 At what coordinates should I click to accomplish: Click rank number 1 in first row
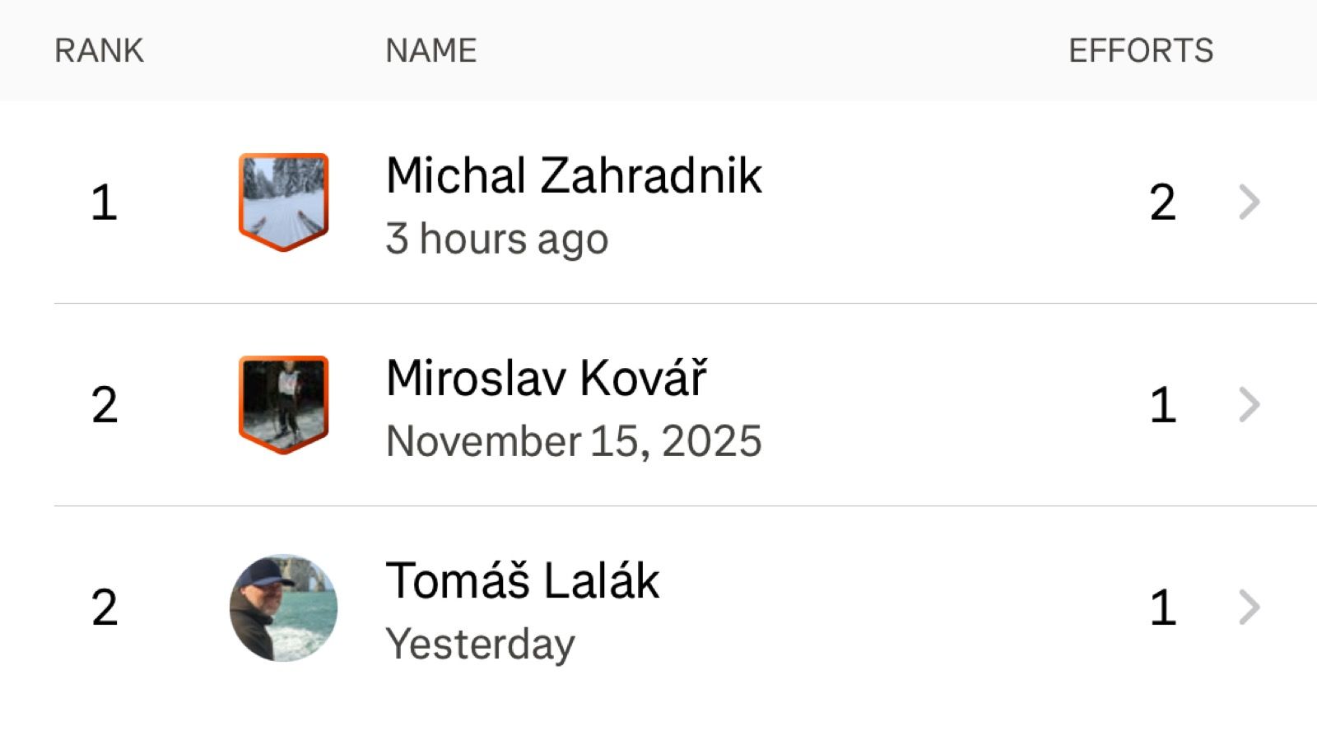tap(104, 203)
